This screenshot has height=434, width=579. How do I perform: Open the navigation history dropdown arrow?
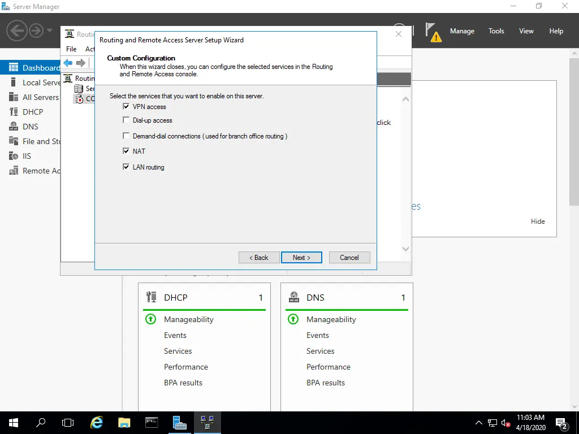[50, 31]
